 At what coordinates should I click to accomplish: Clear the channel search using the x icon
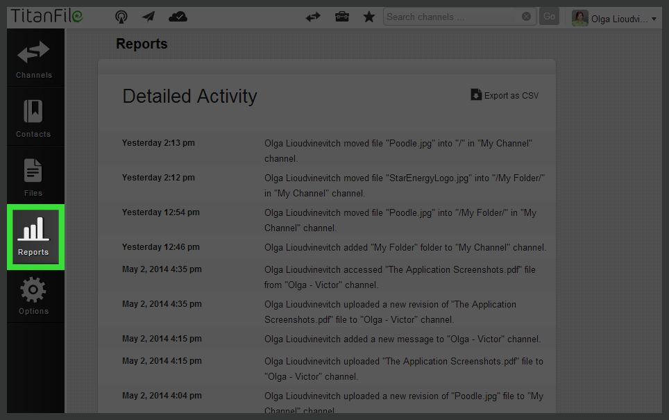click(x=526, y=16)
